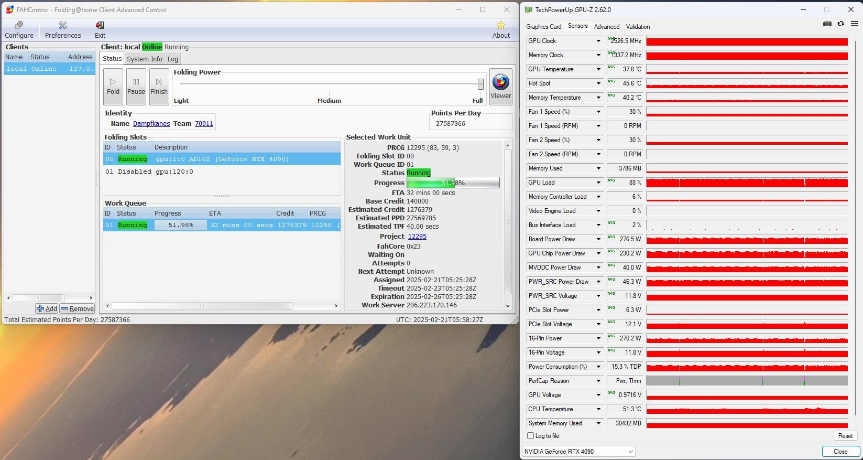Open the GPU Temperature sensor dropdown
The width and height of the screenshot is (863, 460).
click(x=598, y=69)
